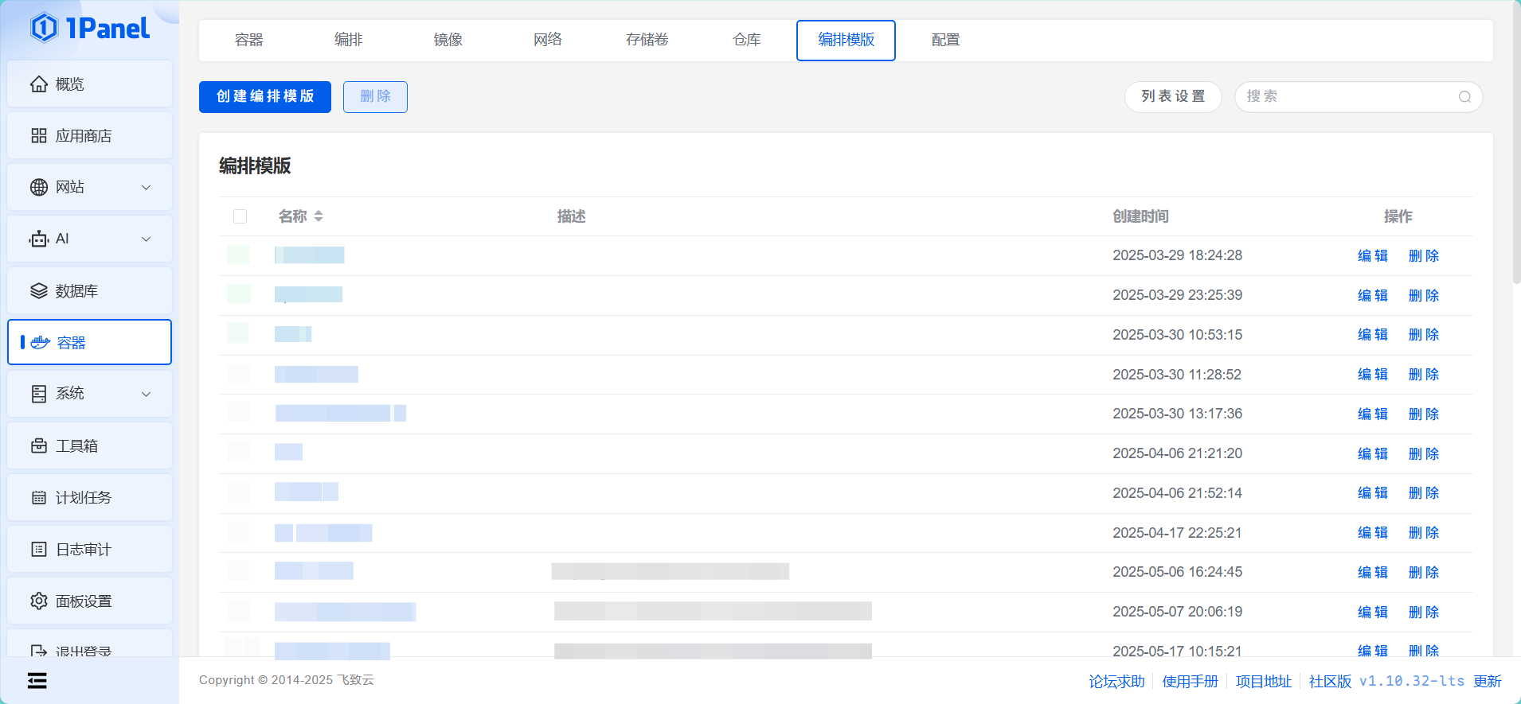Toggle the select-all checkbox in table header
The width and height of the screenshot is (1521, 704).
[240, 216]
